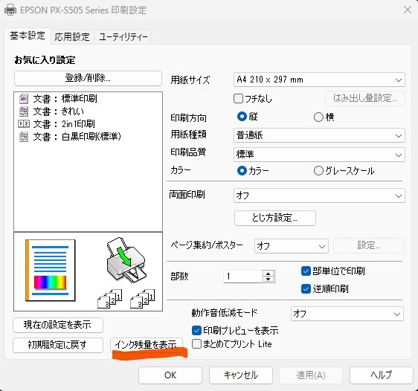This screenshot has width=418, height=391.
Task: Open the 両面印刷 dropdown
Action: click(x=319, y=195)
